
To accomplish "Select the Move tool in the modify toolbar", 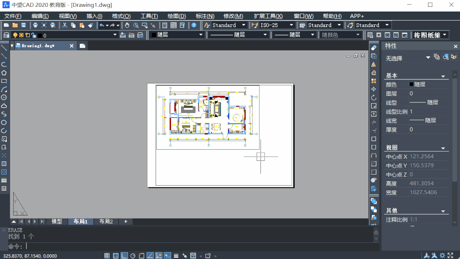I will click(374, 89).
